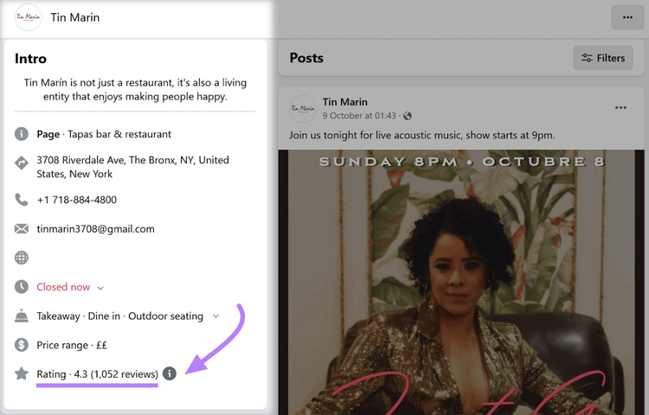
Task: Click the Rating 4.3 reviews link
Action: tap(97, 374)
